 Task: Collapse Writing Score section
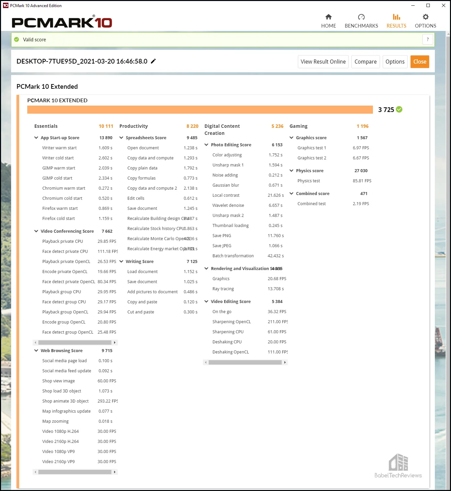click(x=121, y=261)
